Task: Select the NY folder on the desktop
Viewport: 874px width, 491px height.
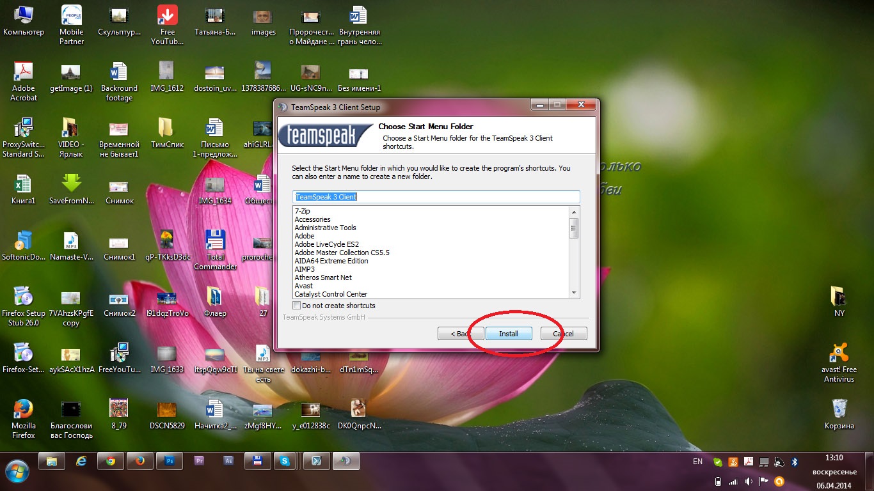Action: point(839,301)
